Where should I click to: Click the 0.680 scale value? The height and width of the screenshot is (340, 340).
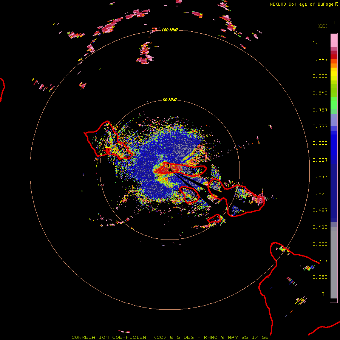point(320,143)
